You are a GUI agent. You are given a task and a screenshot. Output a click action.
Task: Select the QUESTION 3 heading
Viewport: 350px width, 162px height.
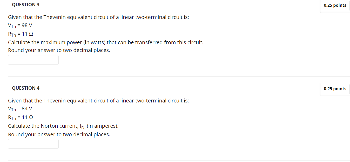tap(25, 4)
